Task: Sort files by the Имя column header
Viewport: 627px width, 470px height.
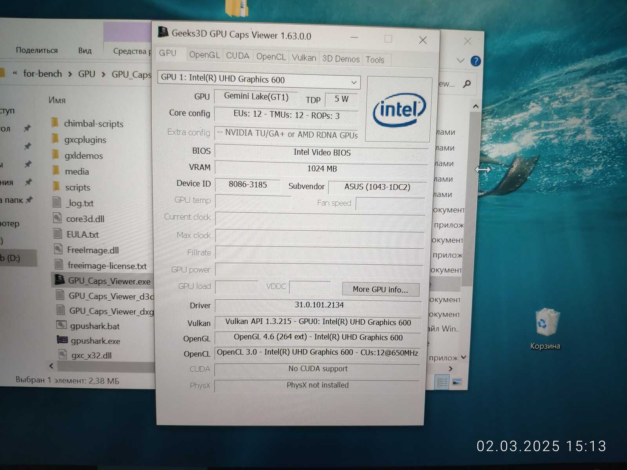Action: [57, 100]
